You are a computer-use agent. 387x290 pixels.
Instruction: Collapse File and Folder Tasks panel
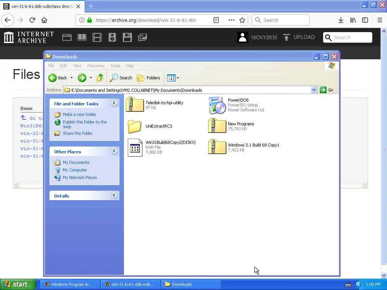(x=114, y=103)
